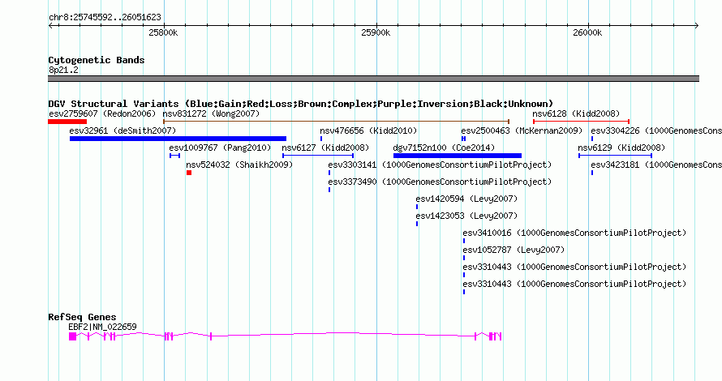Select the red loss line of nsv6128
This screenshot has width=722, height=381.
[x=581, y=122]
